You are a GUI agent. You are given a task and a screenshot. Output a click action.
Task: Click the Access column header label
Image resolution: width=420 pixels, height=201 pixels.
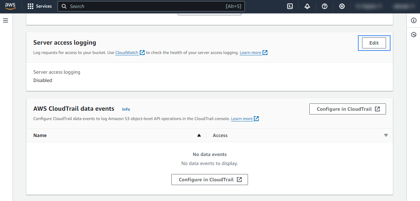(220, 135)
